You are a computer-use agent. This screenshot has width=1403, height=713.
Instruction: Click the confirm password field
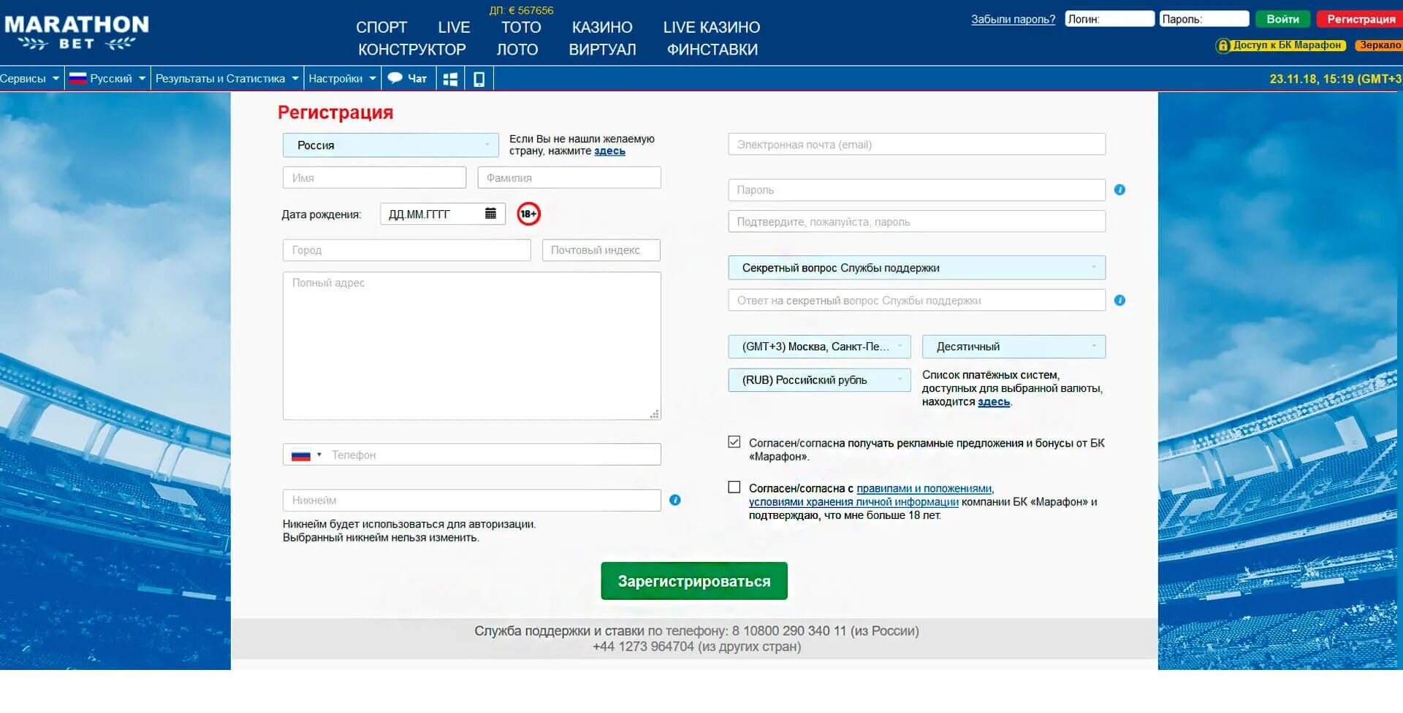pyautogui.click(x=916, y=222)
